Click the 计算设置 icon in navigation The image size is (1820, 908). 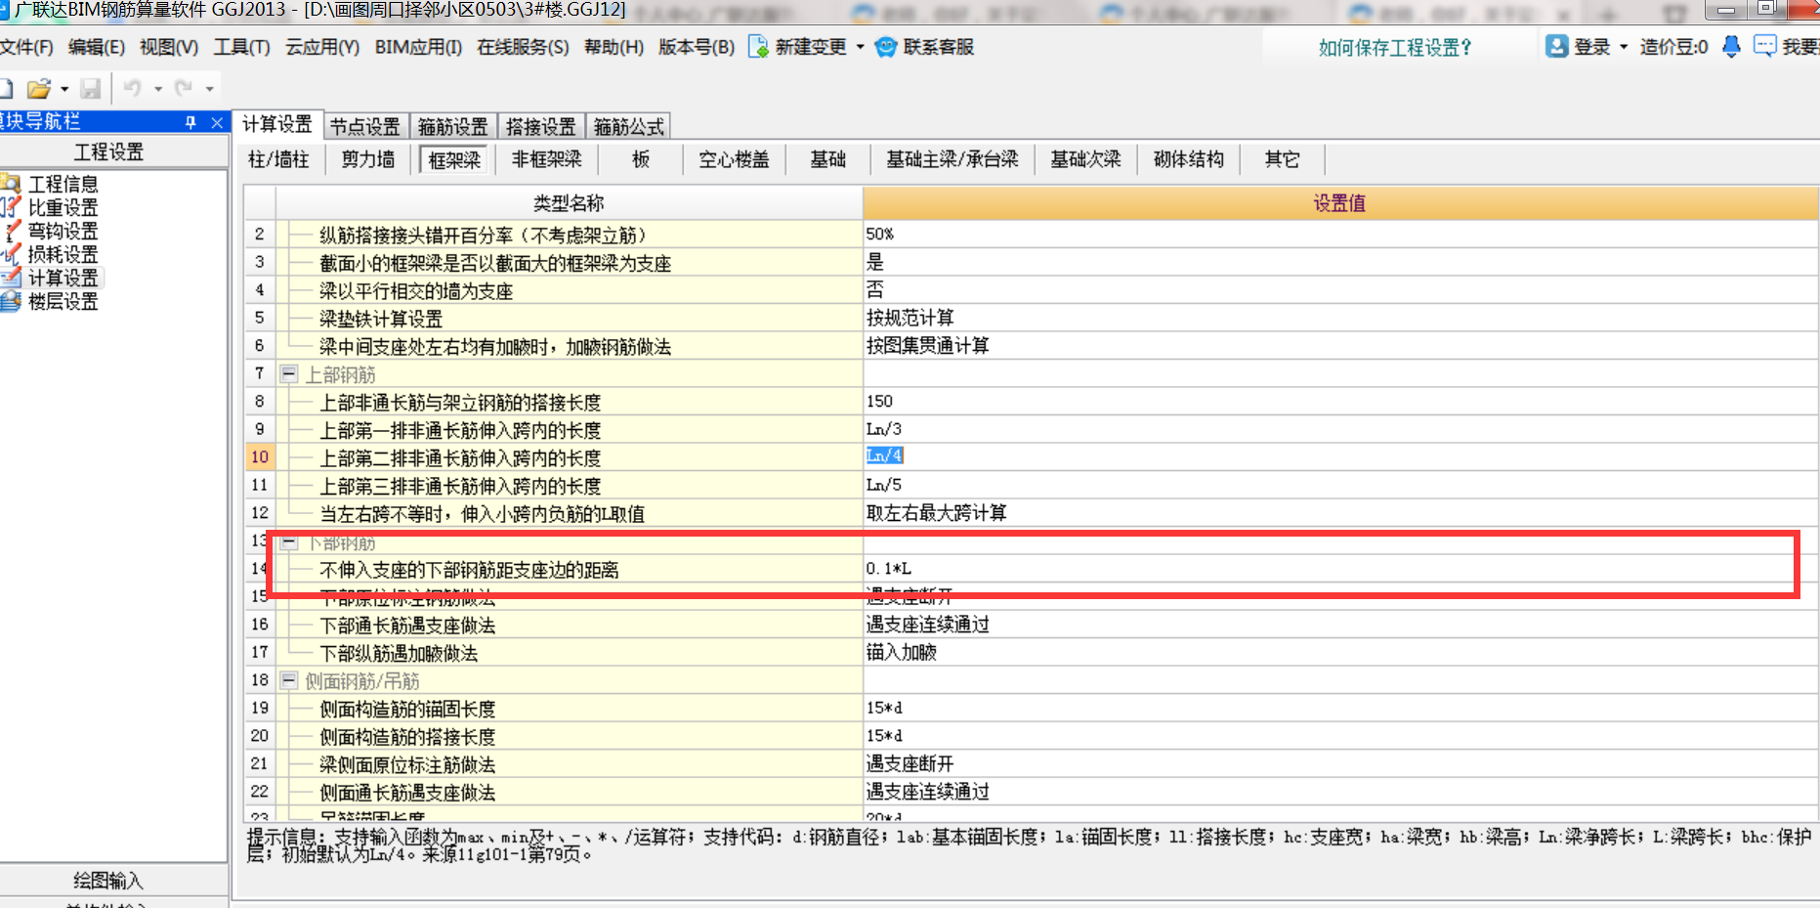point(11,277)
